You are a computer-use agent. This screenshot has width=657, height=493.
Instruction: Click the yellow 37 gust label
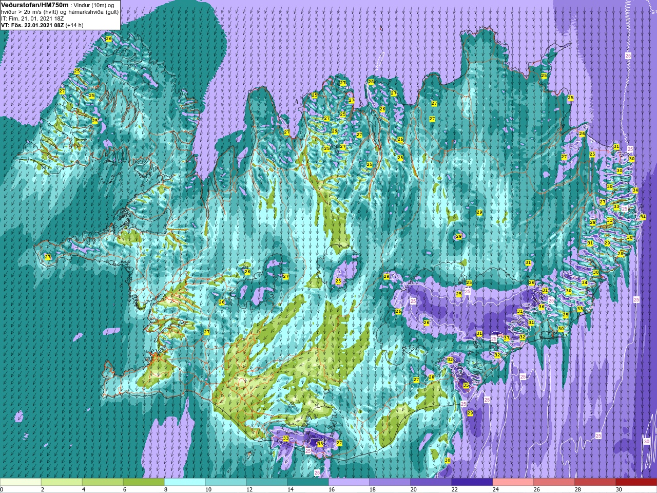(507, 338)
